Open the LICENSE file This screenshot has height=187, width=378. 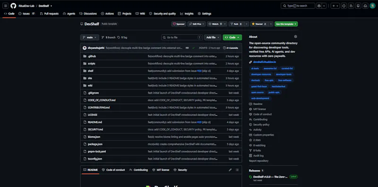click(93, 114)
